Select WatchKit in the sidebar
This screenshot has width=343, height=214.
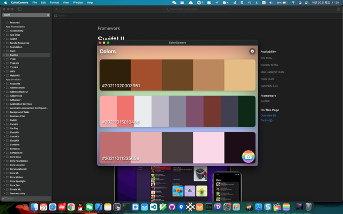[14, 76]
